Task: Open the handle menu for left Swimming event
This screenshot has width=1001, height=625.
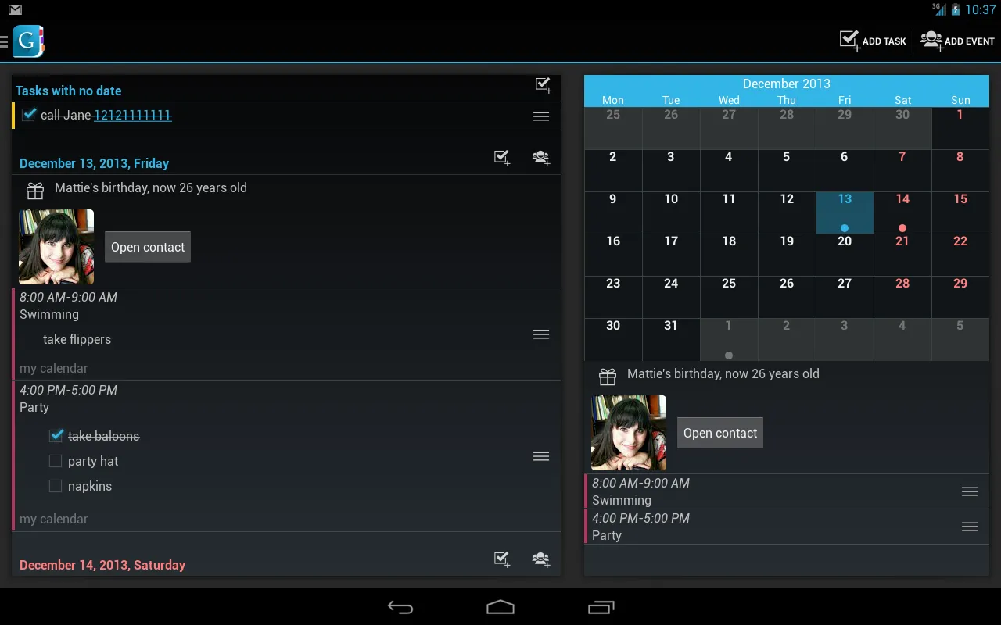Action: [541, 334]
